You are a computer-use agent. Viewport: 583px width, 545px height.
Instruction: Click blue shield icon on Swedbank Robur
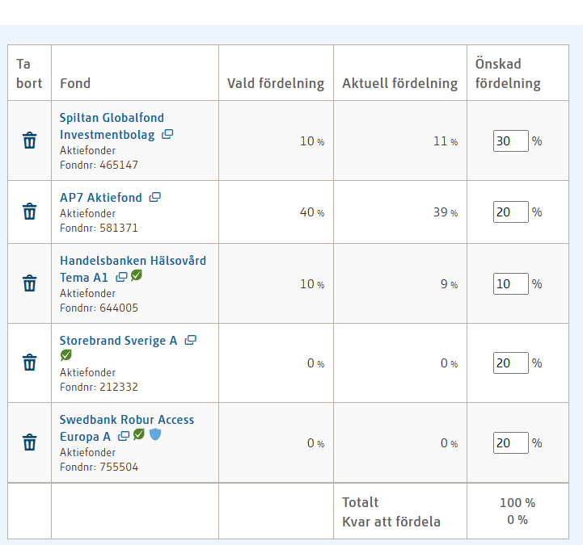pos(155,435)
